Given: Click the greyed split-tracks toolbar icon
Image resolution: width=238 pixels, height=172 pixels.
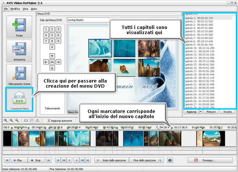Looking at the screenshot, I should tap(31, 121).
